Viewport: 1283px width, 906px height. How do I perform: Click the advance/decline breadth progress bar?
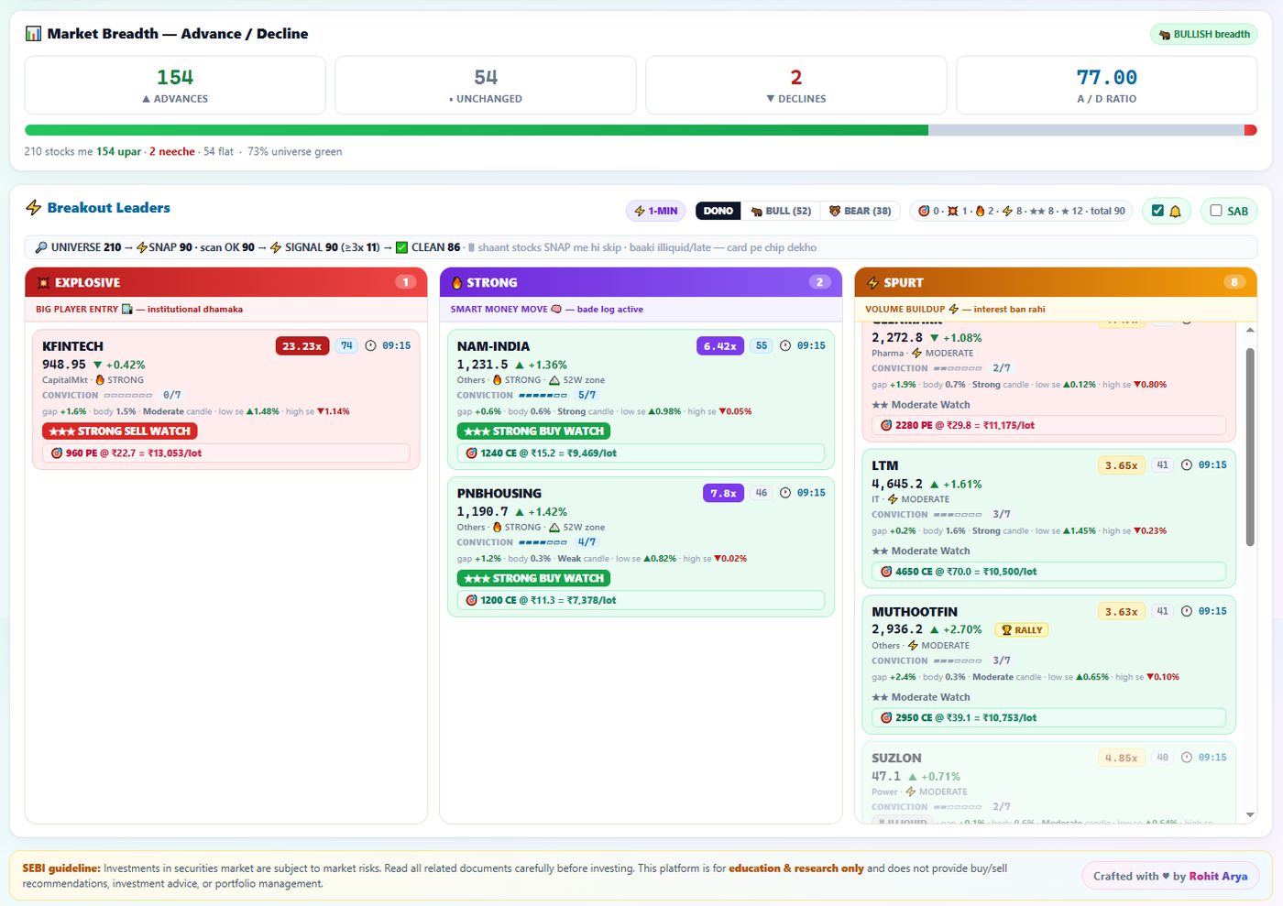click(x=641, y=130)
